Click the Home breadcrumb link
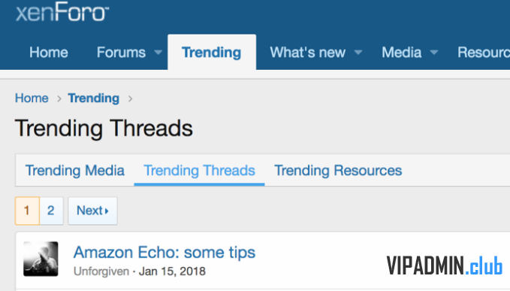 point(32,98)
